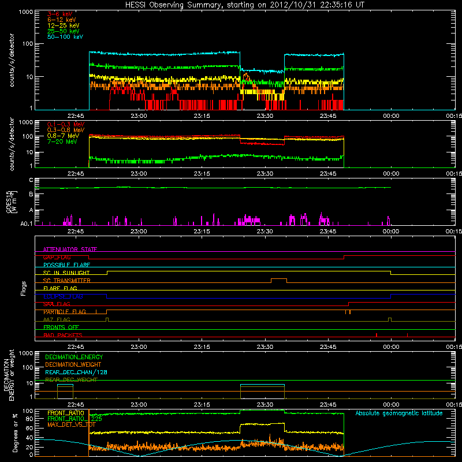Select the REAR_DEC_CHAN/128 legend label
Screen dimensions: 462x462
coord(76,372)
